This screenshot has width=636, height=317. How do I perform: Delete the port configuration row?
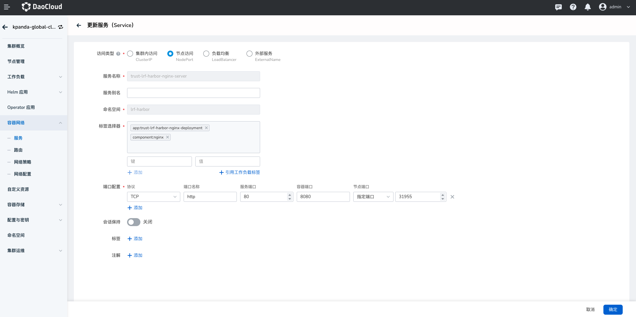[x=452, y=197]
